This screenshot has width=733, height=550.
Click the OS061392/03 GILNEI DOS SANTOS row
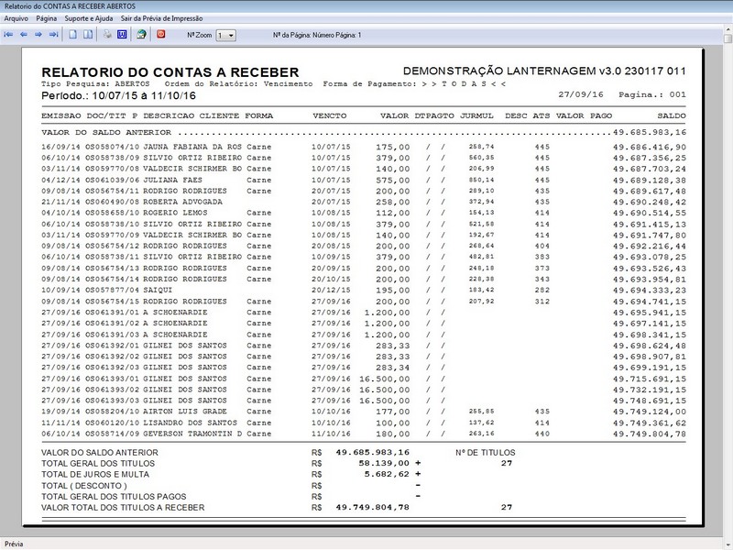[x=364, y=368]
